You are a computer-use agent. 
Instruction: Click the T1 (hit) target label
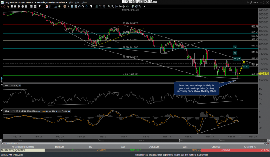click(237, 59)
